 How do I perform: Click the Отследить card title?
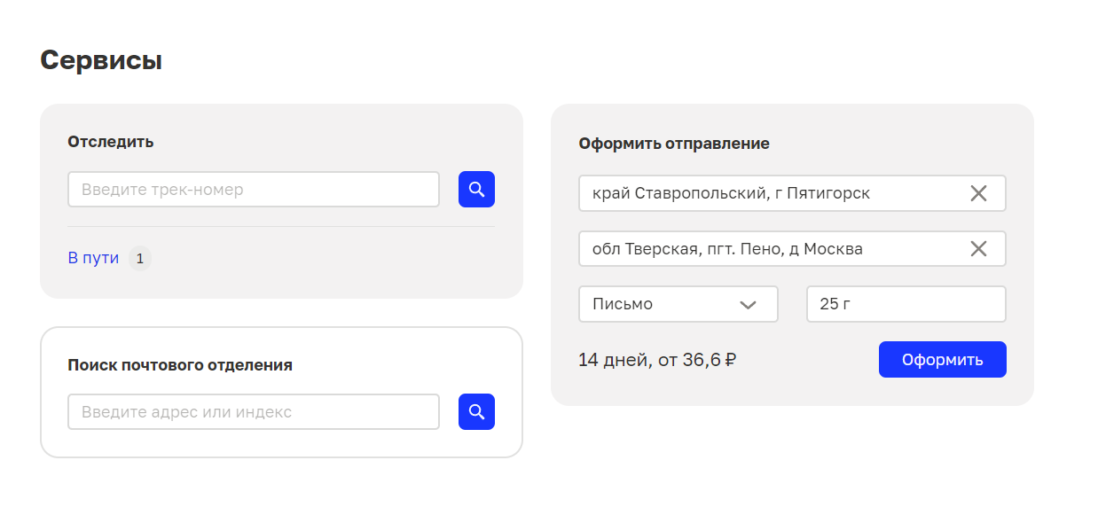pos(111,142)
